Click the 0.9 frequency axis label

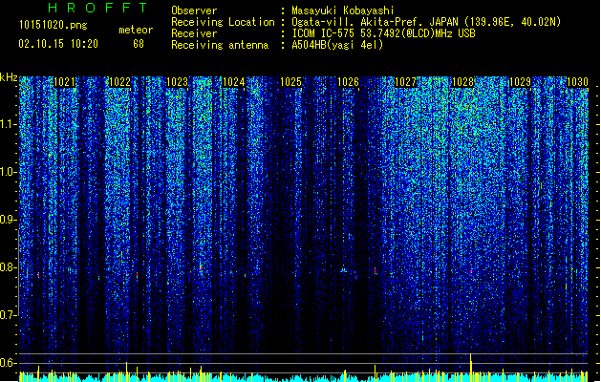[9, 220]
